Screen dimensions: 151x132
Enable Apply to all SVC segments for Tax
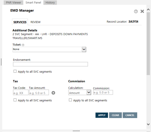[15, 100]
